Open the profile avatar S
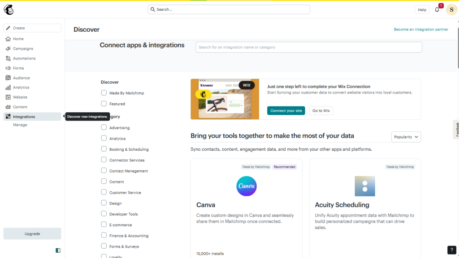Viewport: 459px width, 258px height. (451, 10)
